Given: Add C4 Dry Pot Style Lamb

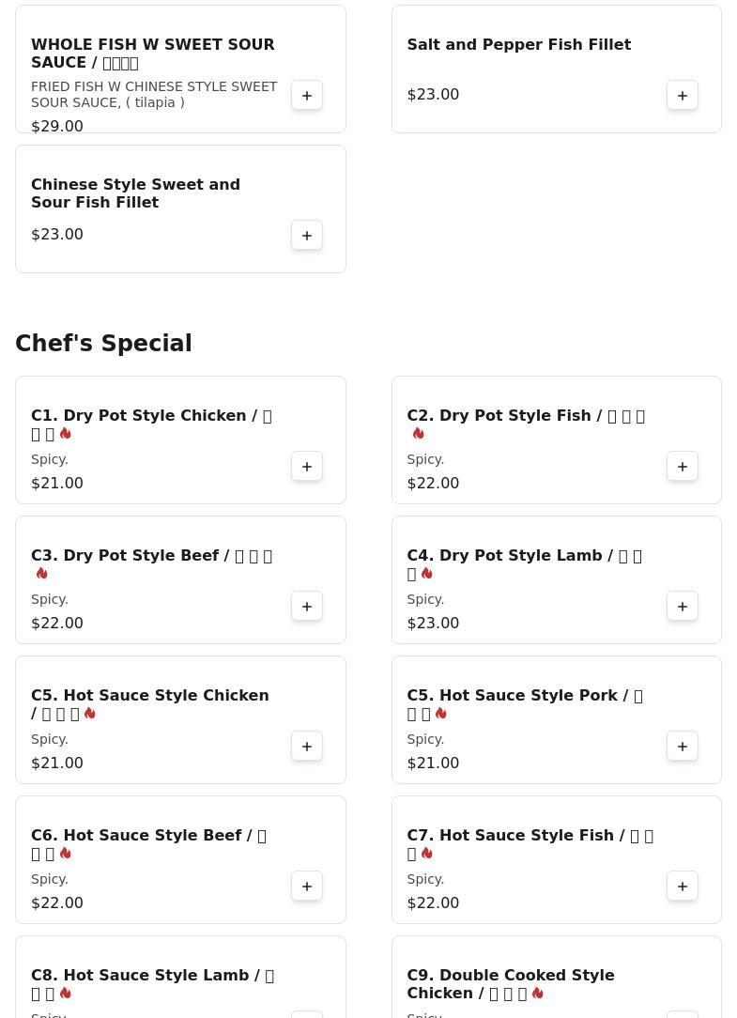Looking at the screenshot, I should point(683,607).
